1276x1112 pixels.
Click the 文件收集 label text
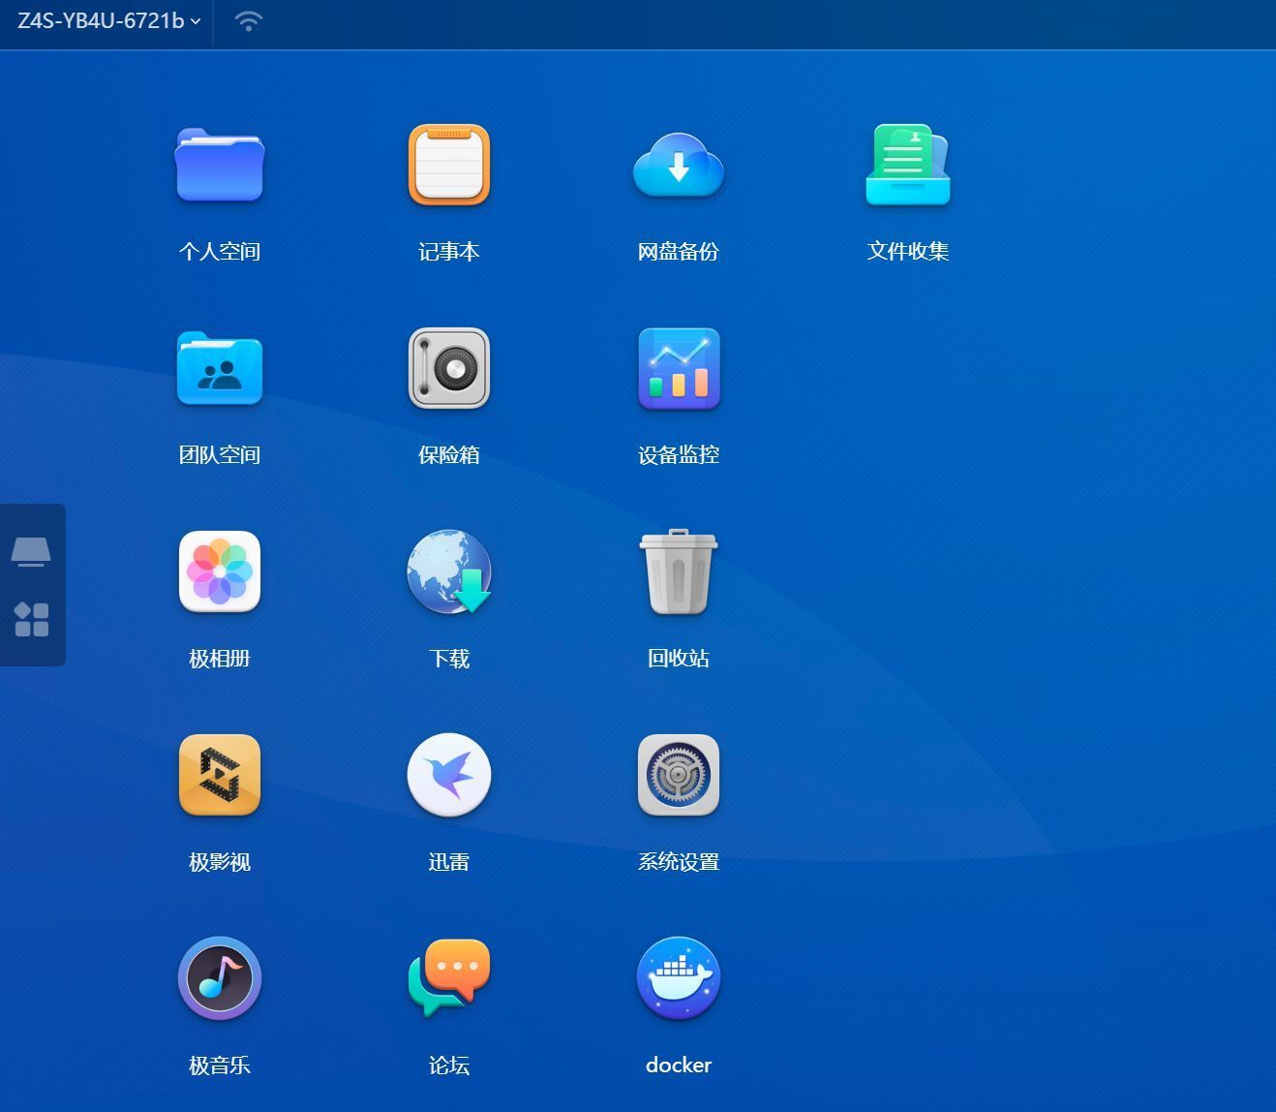(x=908, y=252)
